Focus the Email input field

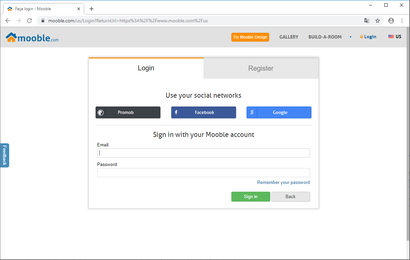click(204, 153)
